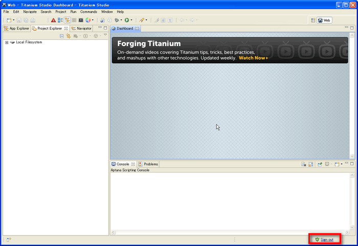Click the grayed Save toolbar icon
Screen dimensions: 358x246
[x=19, y=20]
